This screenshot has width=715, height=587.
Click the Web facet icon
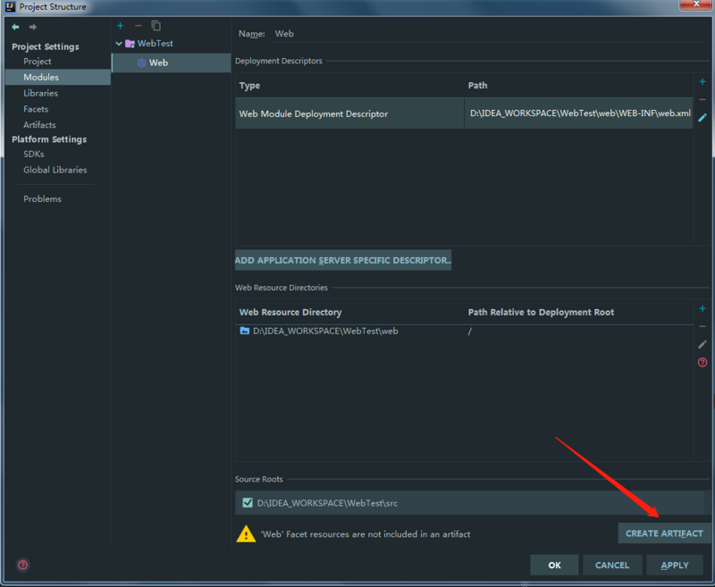[x=142, y=63]
